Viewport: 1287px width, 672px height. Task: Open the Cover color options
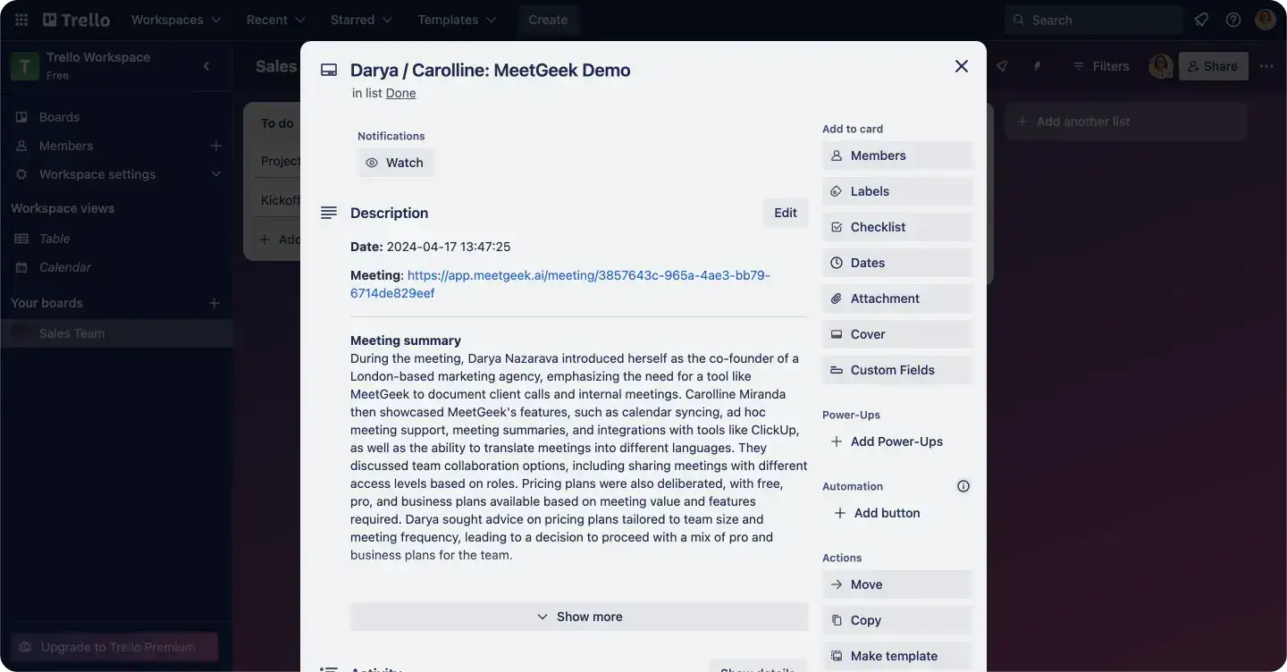click(x=896, y=334)
